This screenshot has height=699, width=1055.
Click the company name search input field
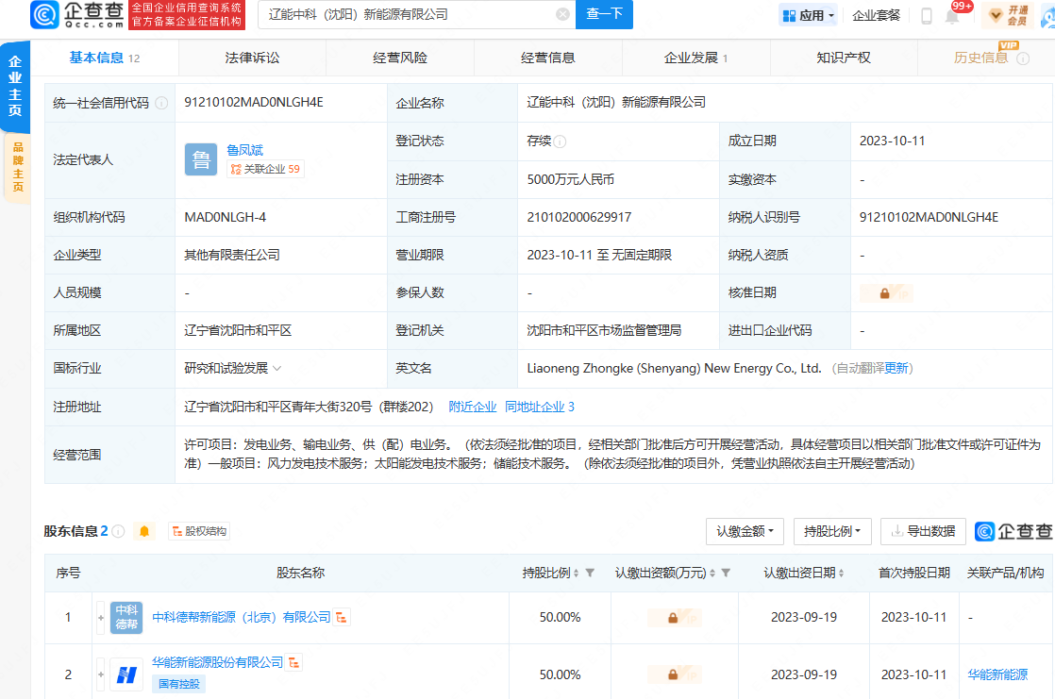(406, 14)
